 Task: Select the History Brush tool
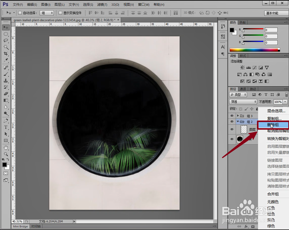coord(6,87)
